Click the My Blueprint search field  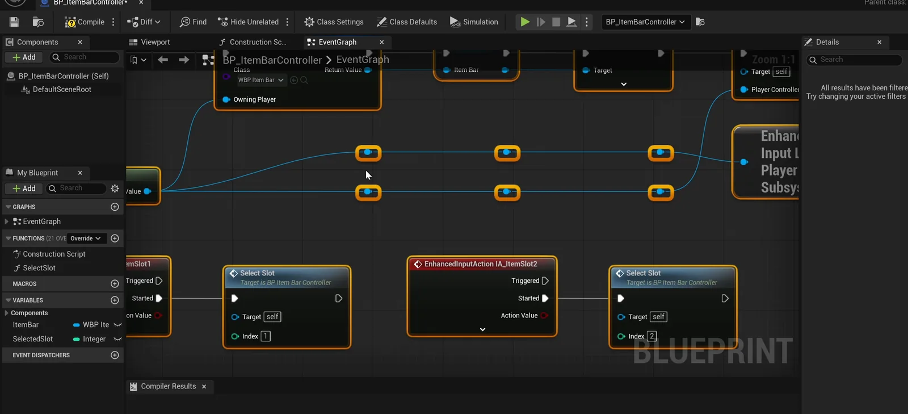pos(75,189)
